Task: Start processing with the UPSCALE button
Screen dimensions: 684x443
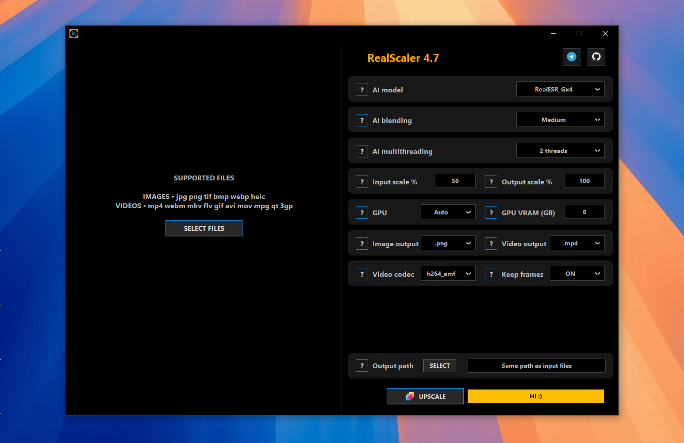Action: (425, 396)
